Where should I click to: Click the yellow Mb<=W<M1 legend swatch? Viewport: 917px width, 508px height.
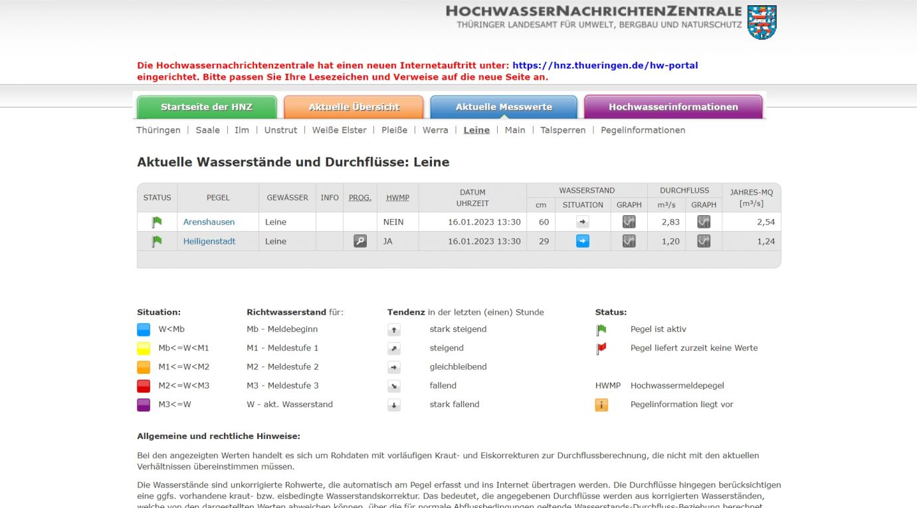(144, 348)
